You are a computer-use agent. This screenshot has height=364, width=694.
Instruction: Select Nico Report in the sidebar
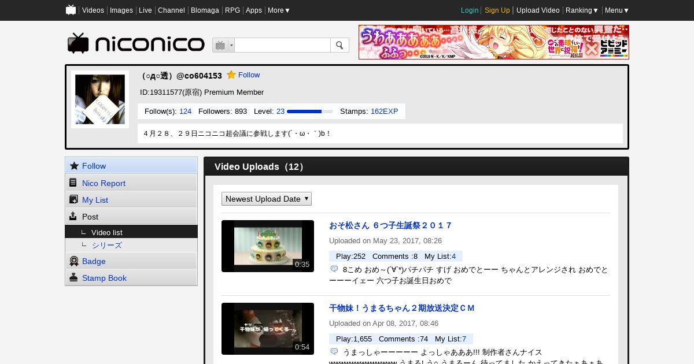(x=131, y=183)
